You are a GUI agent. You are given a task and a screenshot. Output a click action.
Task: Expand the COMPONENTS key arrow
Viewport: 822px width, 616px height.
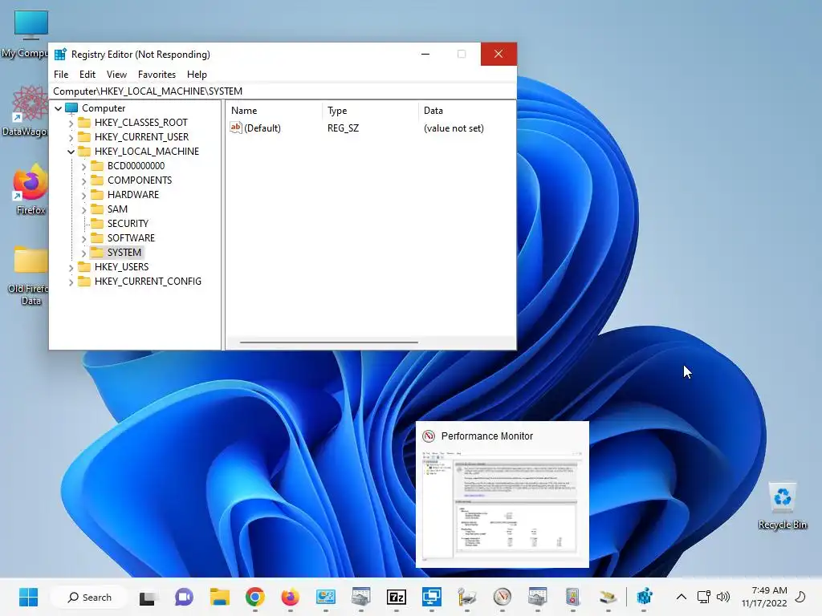(x=83, y=180)
